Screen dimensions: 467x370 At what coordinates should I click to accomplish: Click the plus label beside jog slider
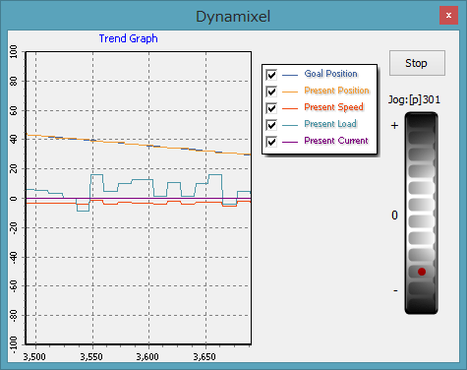click(394, 125)
